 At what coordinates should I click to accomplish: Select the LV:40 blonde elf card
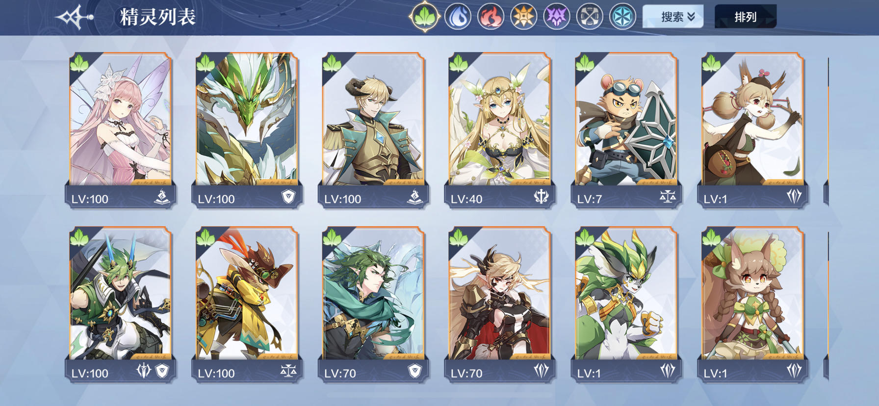500,130
